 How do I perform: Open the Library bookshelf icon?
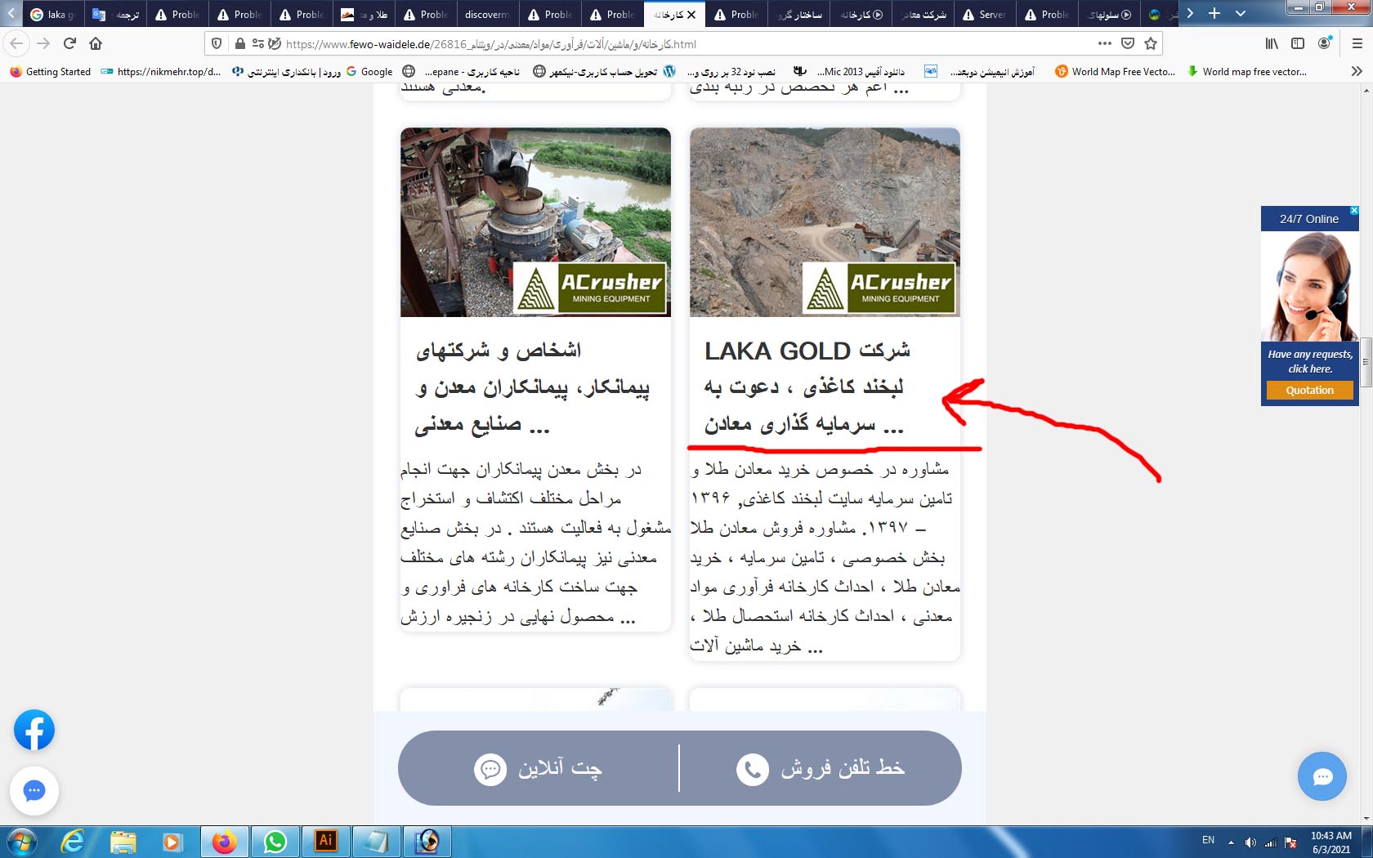coord(1272,43)
